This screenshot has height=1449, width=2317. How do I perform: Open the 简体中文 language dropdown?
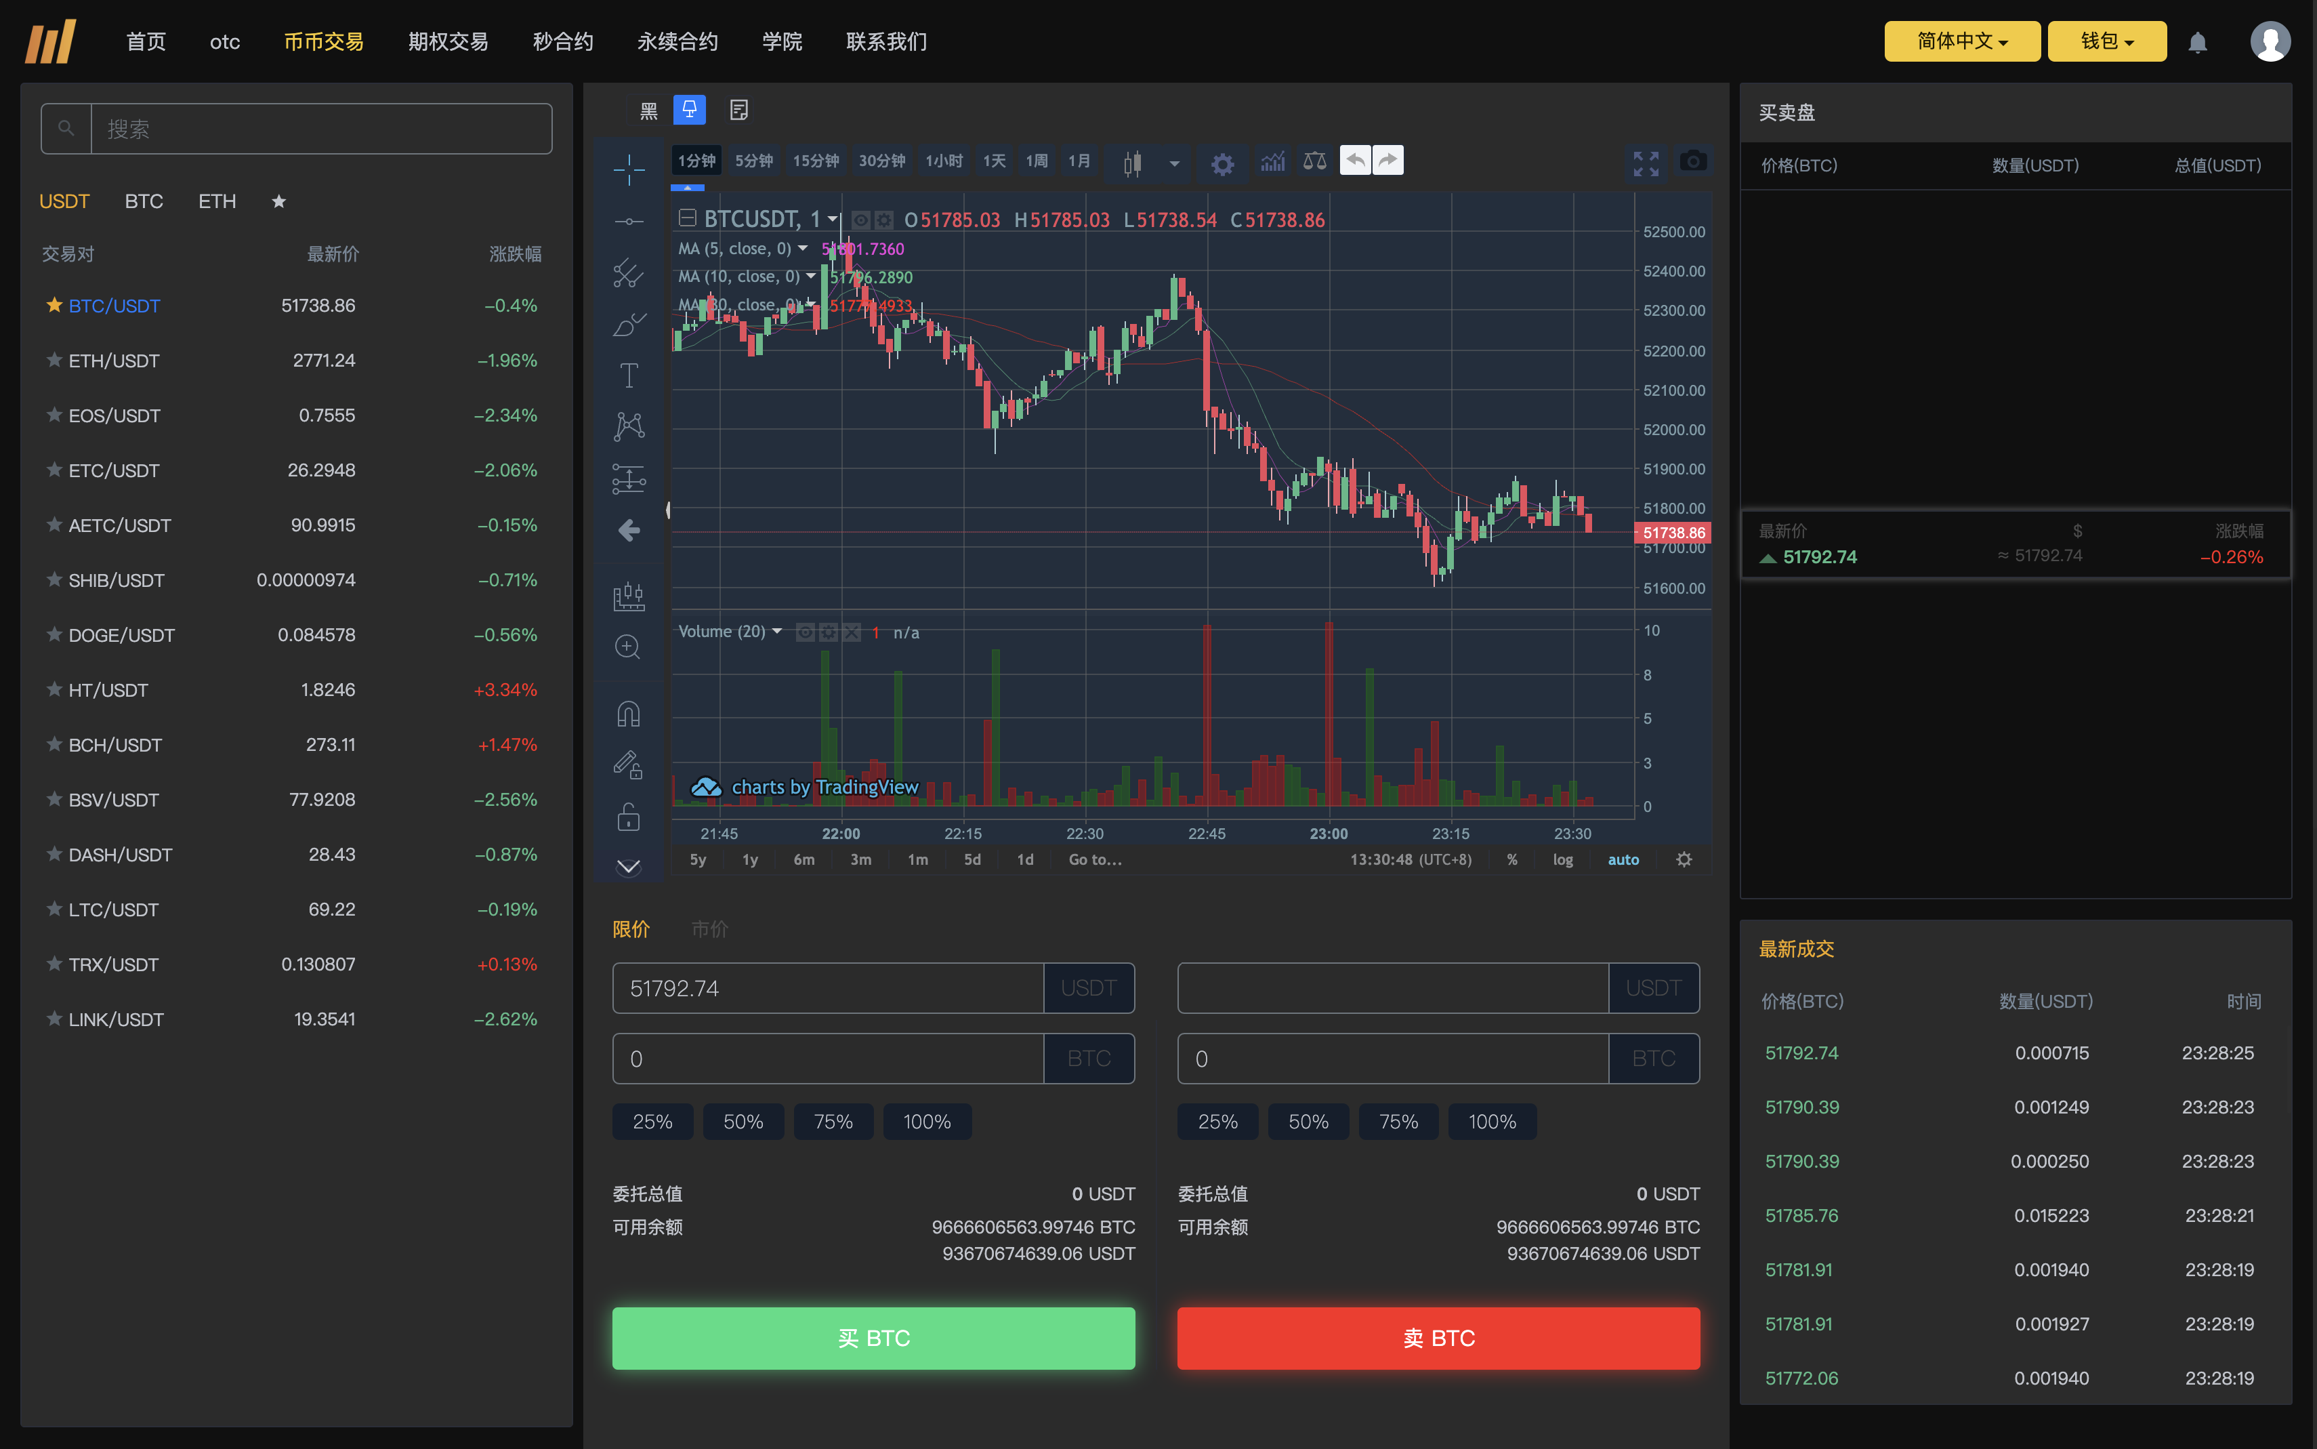(1961, 41)
